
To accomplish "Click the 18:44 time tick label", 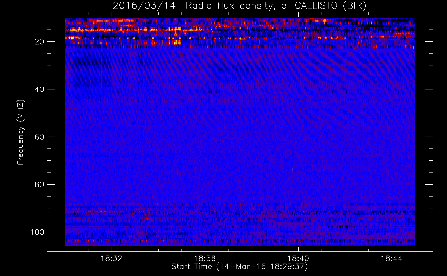I will pyautogui.click(x=391, y=259).
